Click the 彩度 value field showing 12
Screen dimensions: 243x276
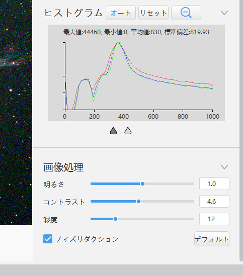(214, 219)
